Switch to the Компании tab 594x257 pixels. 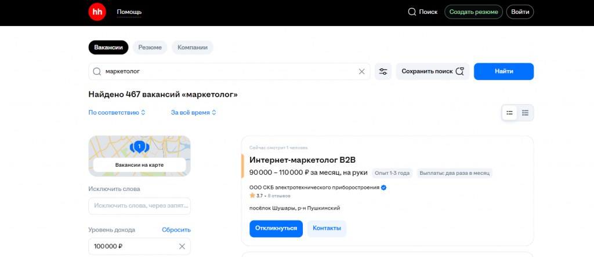(193, 47)
